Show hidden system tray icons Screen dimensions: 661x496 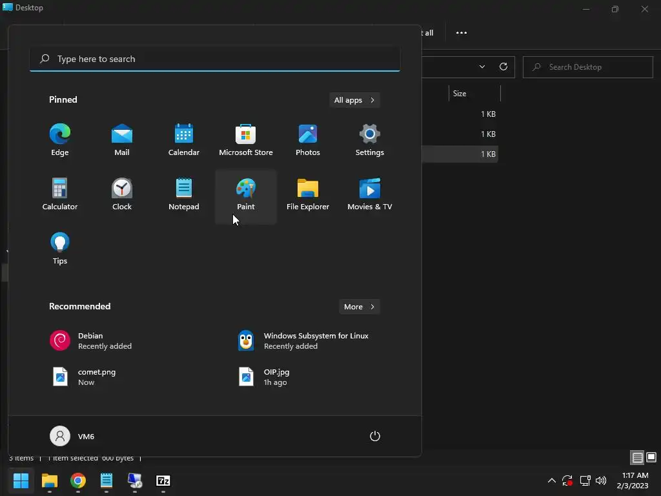click(x=551, y=480)
